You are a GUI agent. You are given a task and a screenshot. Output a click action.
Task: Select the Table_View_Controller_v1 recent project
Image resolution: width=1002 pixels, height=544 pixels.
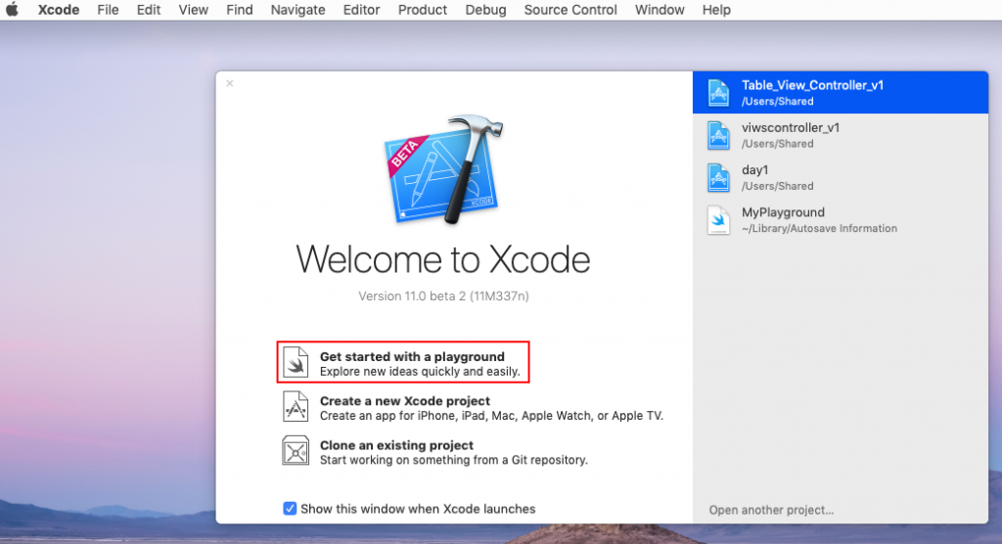click(x=841, y=93)
